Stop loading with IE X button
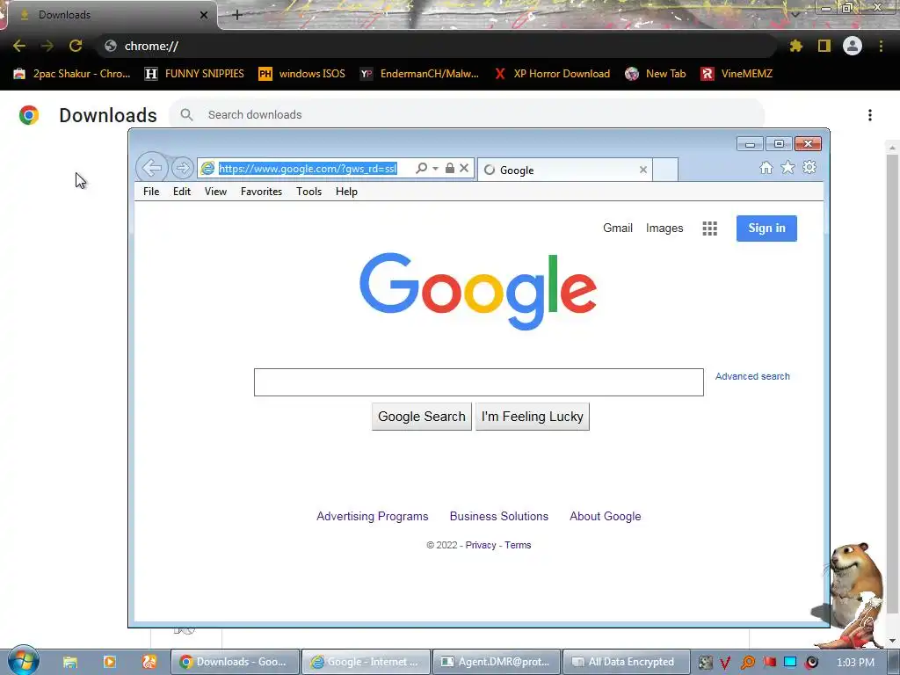This screenshot has height=675, width=900. coord(464,168)
